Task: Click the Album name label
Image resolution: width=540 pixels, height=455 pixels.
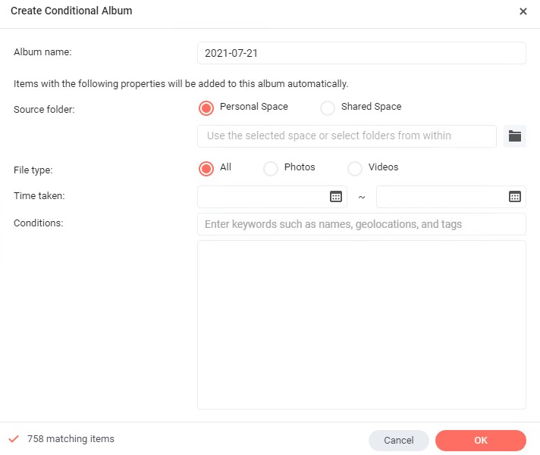Action: pos(42,52)
